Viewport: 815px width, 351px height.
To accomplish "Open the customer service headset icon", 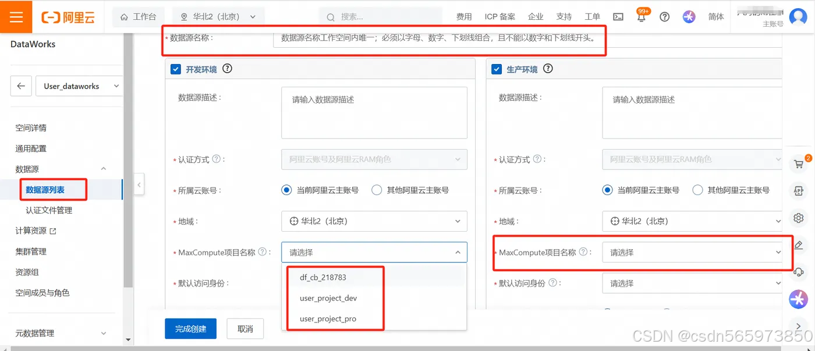I will 799,272.
